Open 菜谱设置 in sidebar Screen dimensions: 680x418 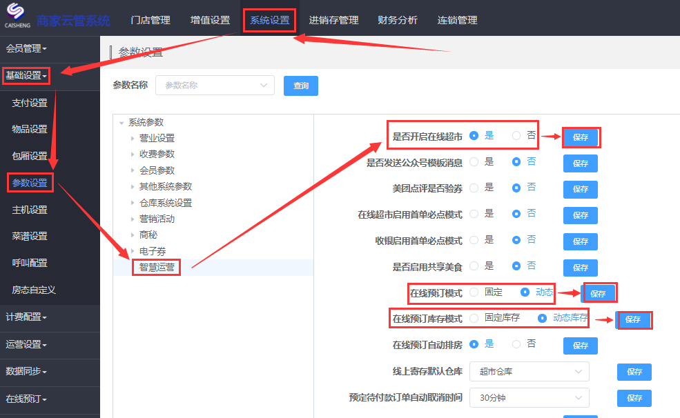click(x=30, y=236)
